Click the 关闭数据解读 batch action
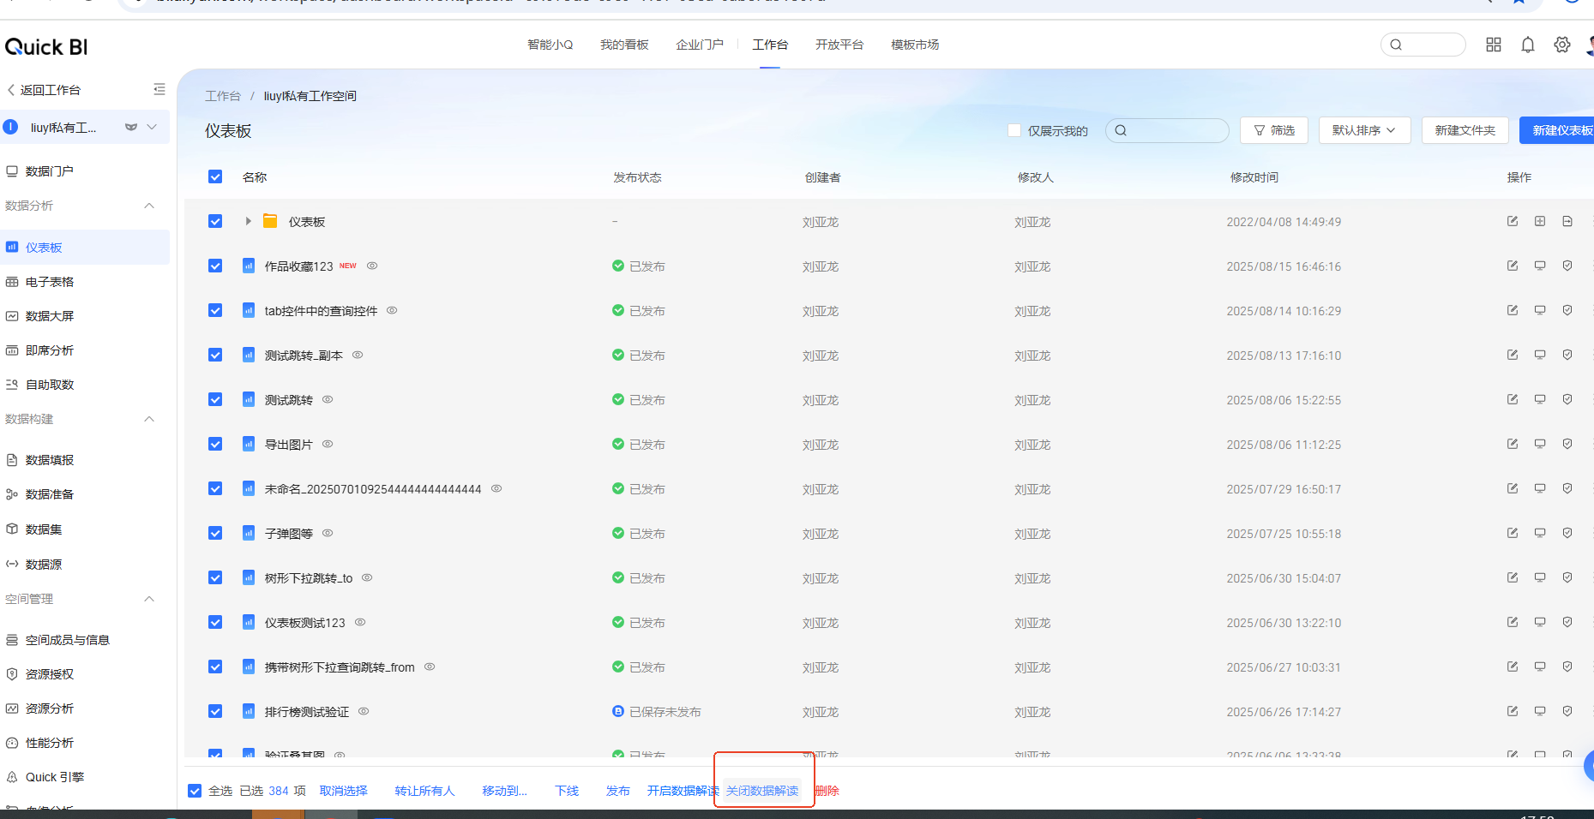This screenshot has width=1594, height=819. coord(762,791)
